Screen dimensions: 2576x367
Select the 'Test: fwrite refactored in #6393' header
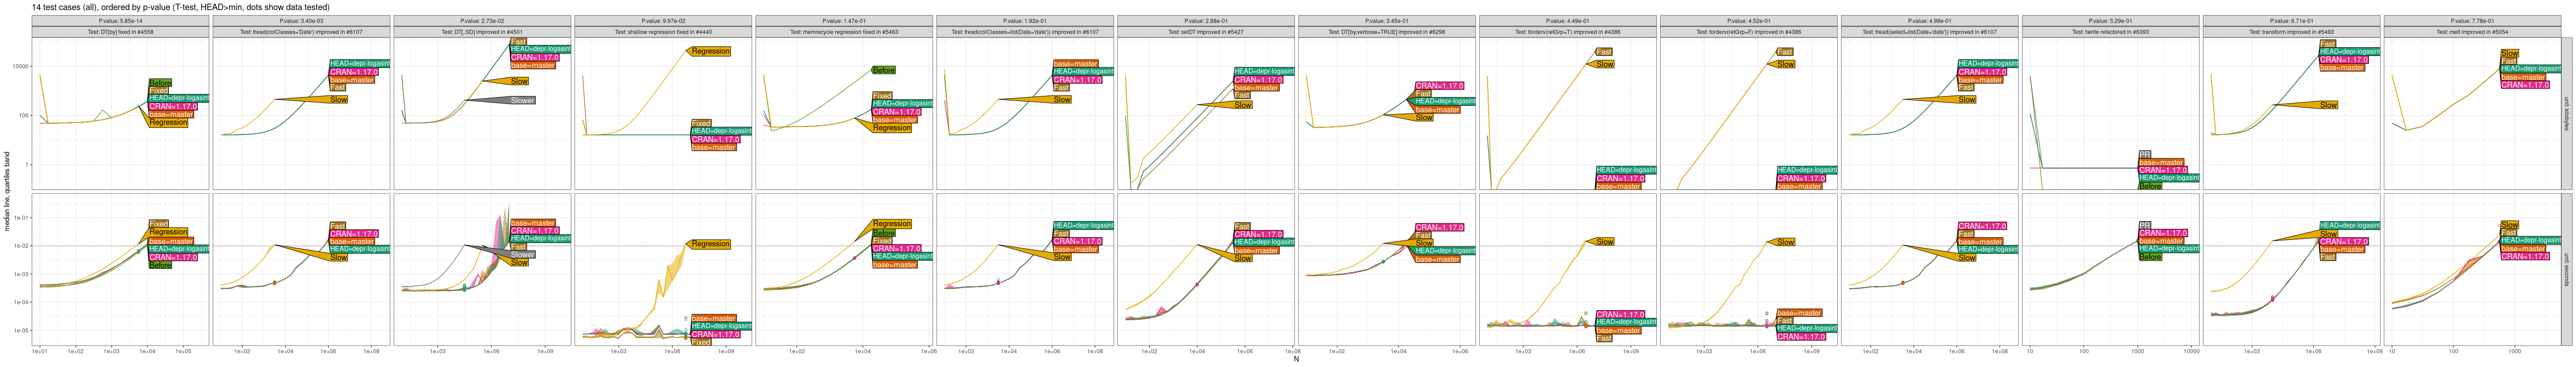[2110, 32]
